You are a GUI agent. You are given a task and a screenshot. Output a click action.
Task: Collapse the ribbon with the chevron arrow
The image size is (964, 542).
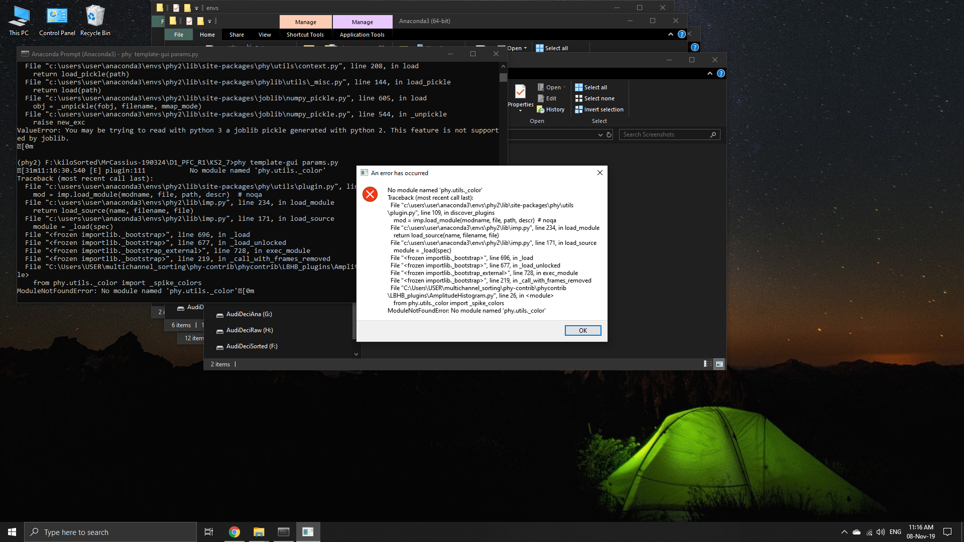(x=710, y=73)
